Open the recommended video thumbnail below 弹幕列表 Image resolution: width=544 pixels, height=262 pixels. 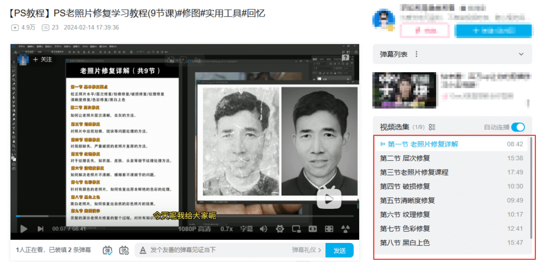(404, 90)
